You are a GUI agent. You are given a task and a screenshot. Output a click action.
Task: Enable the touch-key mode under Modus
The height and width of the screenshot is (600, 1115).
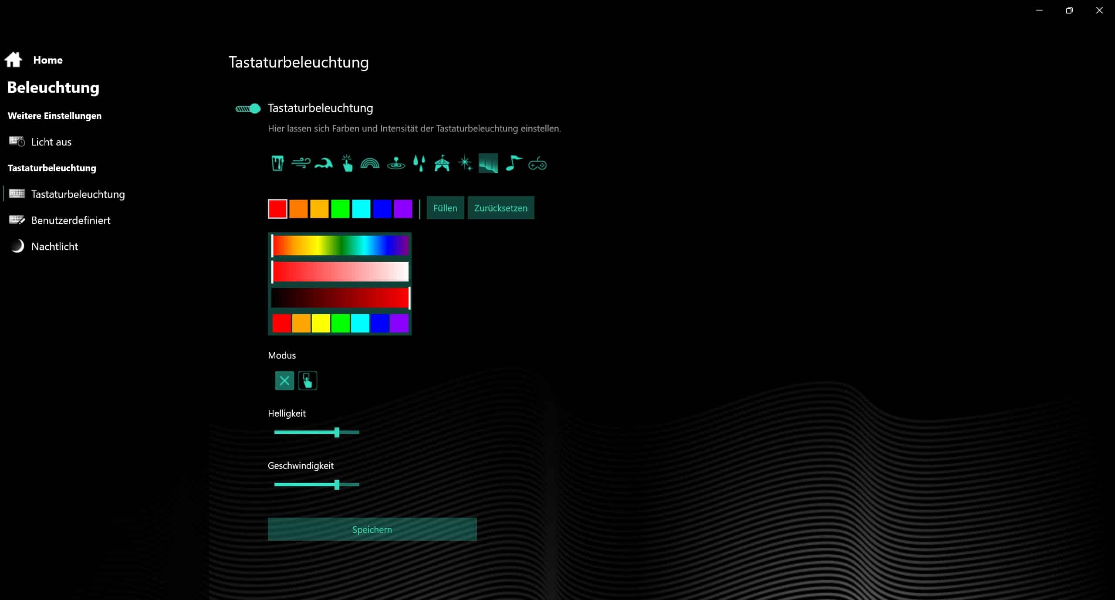point(307,381)
